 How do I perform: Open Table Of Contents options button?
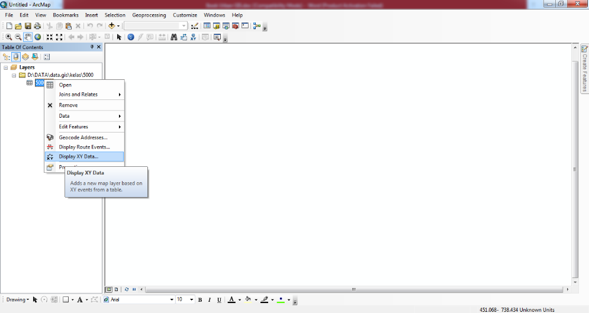point(47,57)
